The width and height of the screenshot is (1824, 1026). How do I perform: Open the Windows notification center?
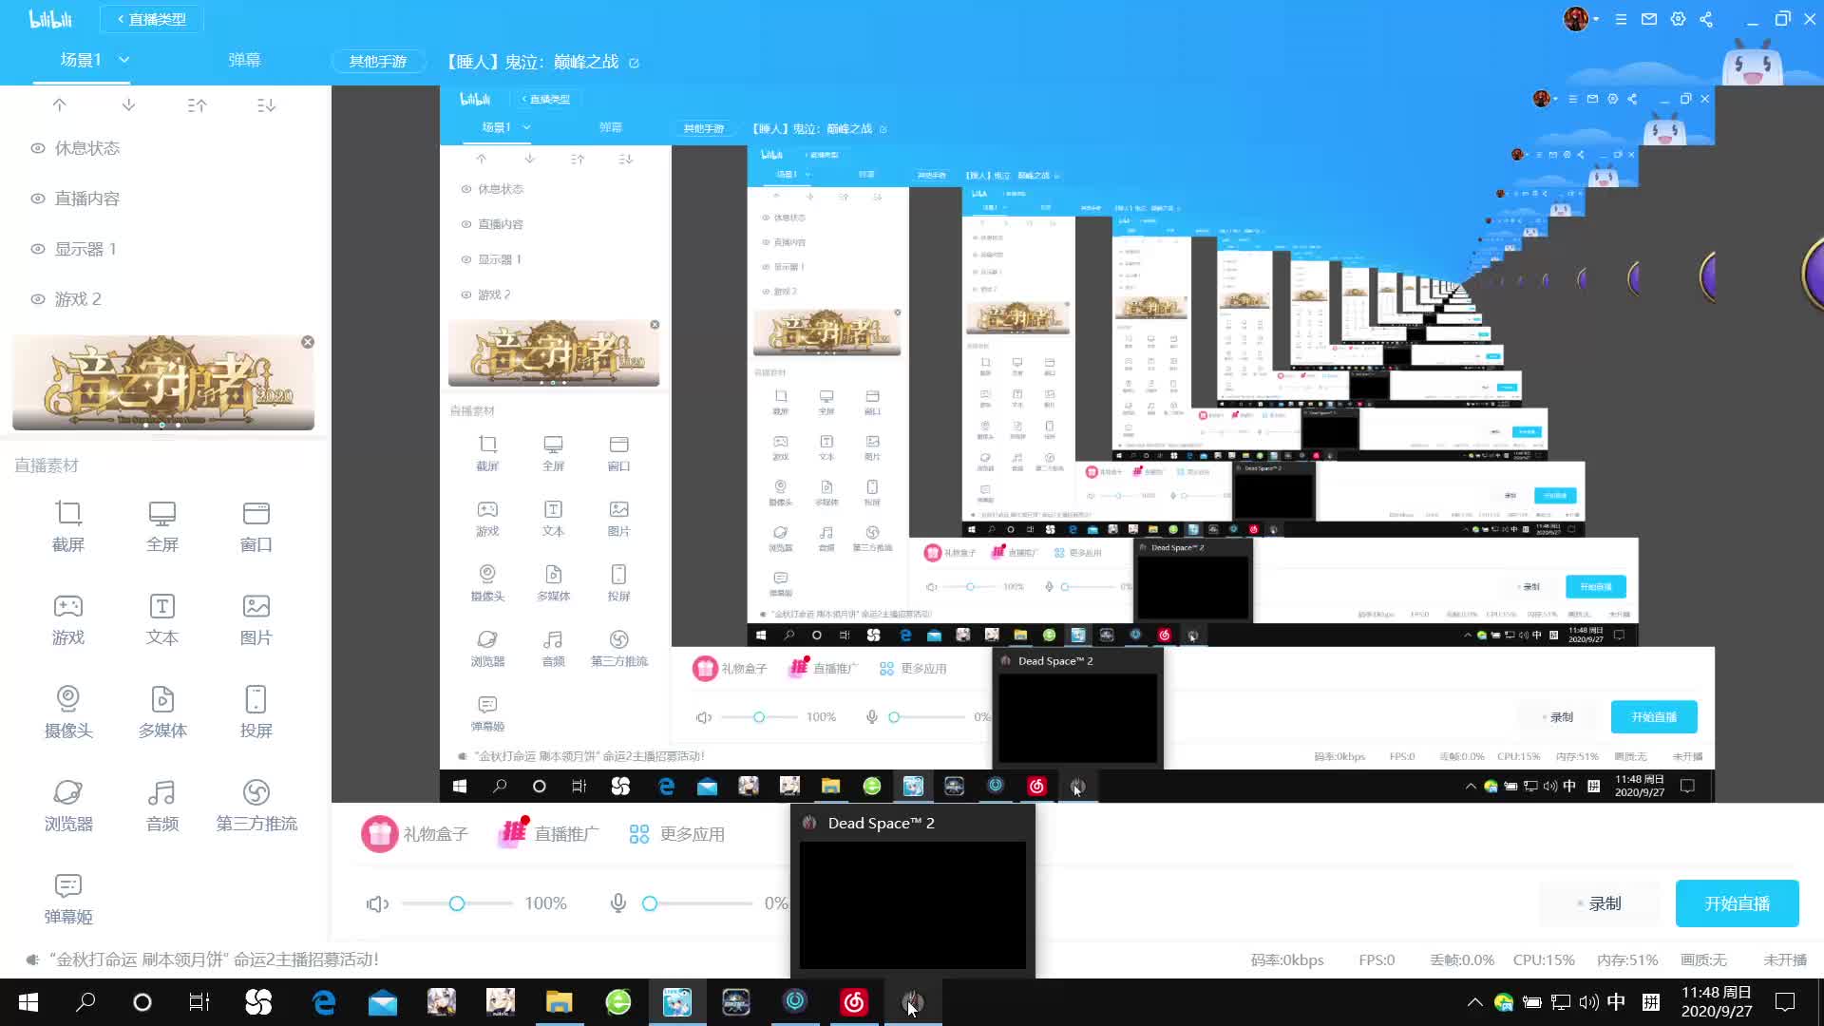click(1785, 1002)
